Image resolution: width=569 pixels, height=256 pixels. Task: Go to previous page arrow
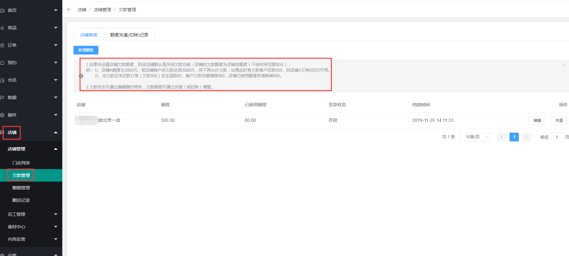coord(501,137)
